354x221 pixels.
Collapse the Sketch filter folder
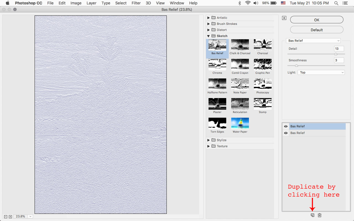(x=209, y=36)
